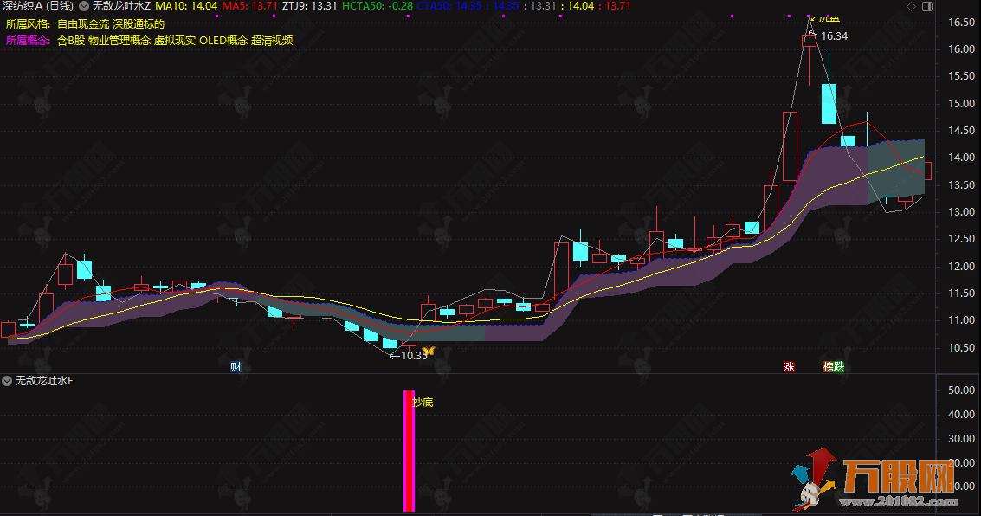The height and width of the screenshot is (516, 981).
Task: Click the 10.50 price axis label
Action: click(x=961, y=348)
